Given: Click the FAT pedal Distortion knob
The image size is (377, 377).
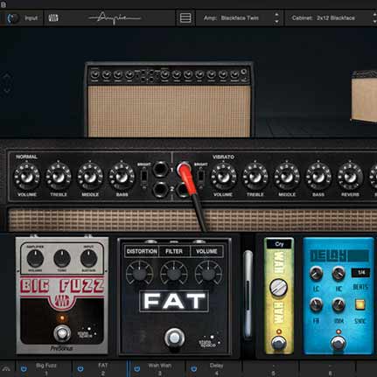Looking at the screenshot, I should 139,274.
